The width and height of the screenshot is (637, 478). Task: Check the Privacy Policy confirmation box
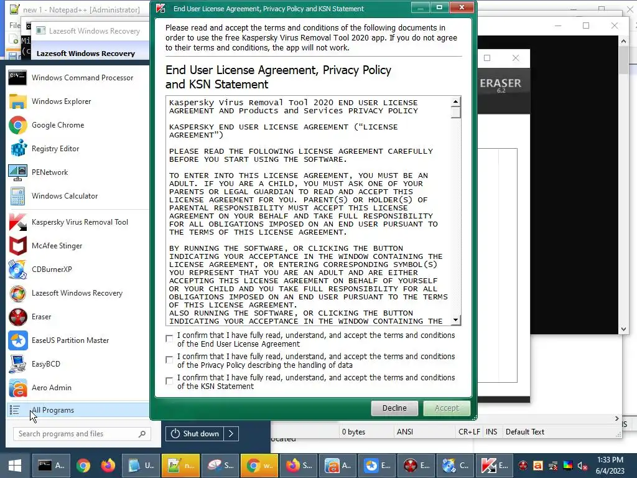tap(169, 360)
